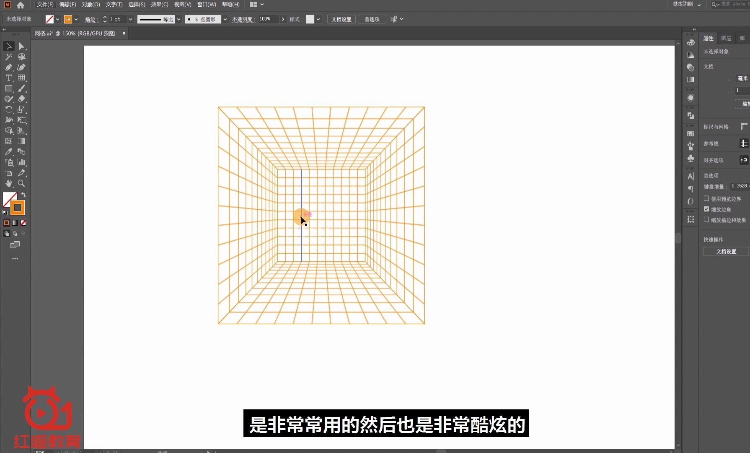Image resolution: width=750 pixels, height=453 pixels.
Task: Select the Shaper tool
Action: 8,99
